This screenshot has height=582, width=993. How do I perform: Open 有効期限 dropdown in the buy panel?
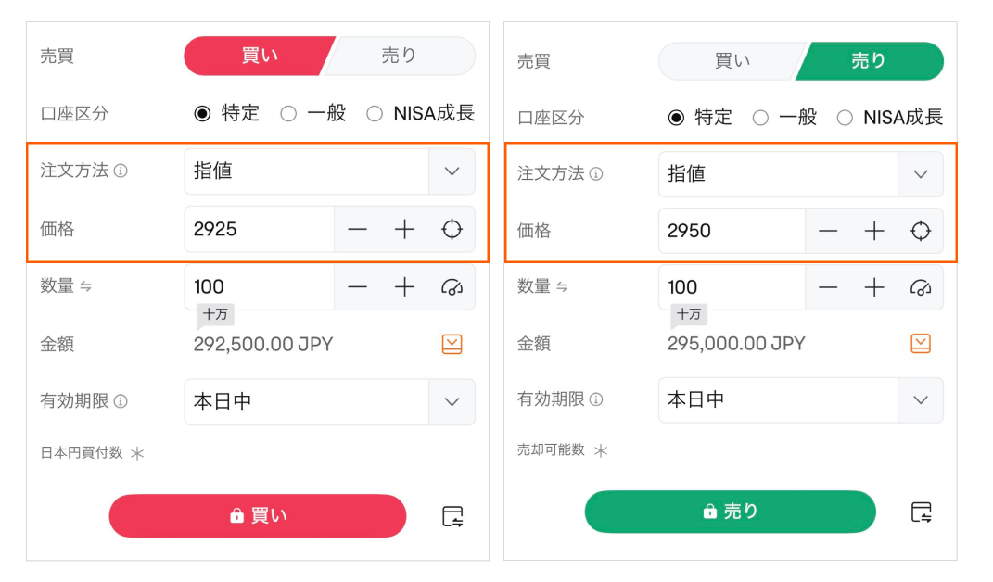452,402
